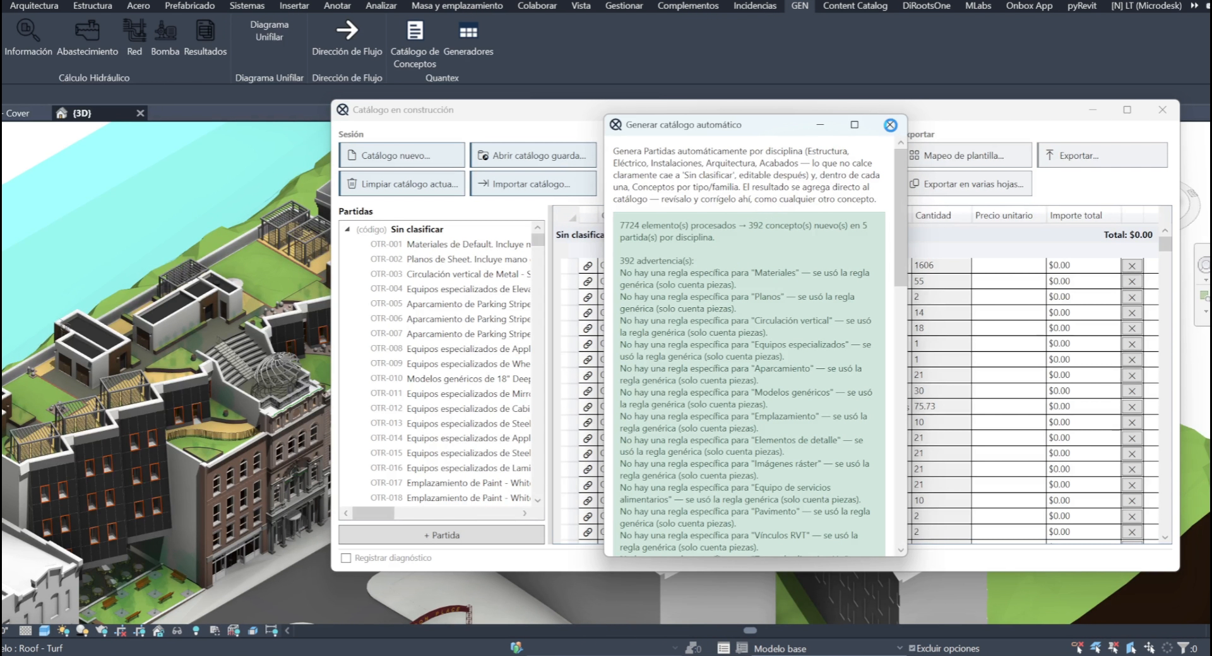Click link icon in row with quantity 1606
Screen dimensions: 1212x656
click(588, 266)
